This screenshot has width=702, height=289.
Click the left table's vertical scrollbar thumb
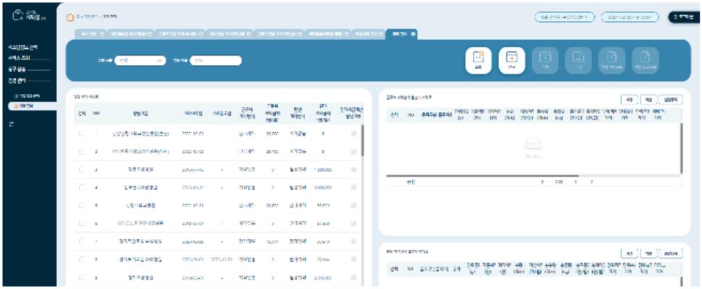[x=362, y=140]
